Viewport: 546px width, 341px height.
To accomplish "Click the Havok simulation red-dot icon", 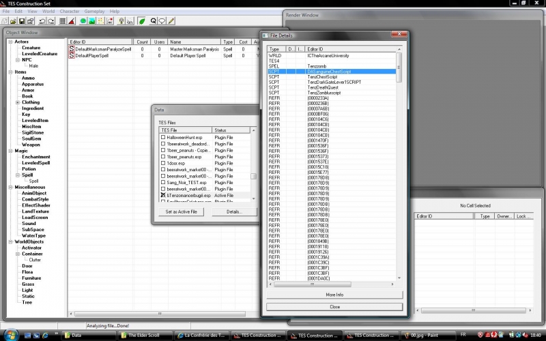I will coord(110,21).
